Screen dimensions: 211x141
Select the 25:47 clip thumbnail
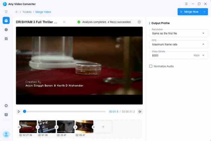point(66,127)
